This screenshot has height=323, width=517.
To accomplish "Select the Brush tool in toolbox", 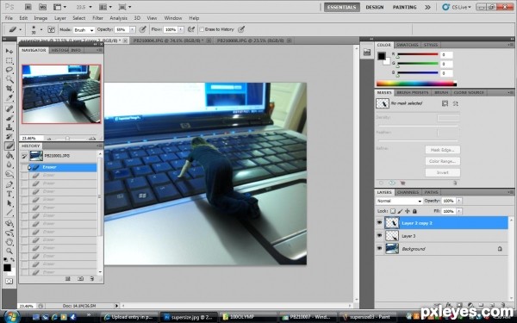I will pos(9,118).
